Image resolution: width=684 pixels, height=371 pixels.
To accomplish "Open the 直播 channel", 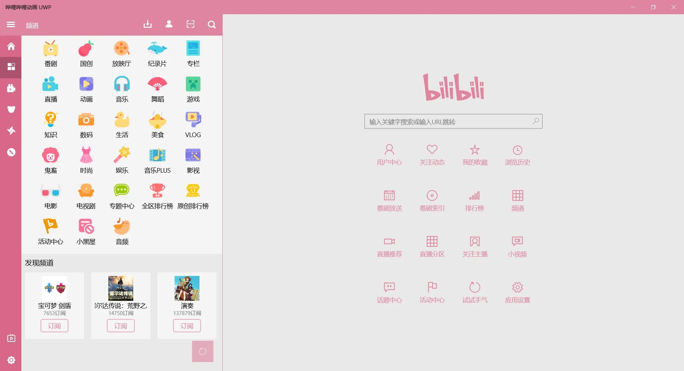I will [x=50, y=88].
